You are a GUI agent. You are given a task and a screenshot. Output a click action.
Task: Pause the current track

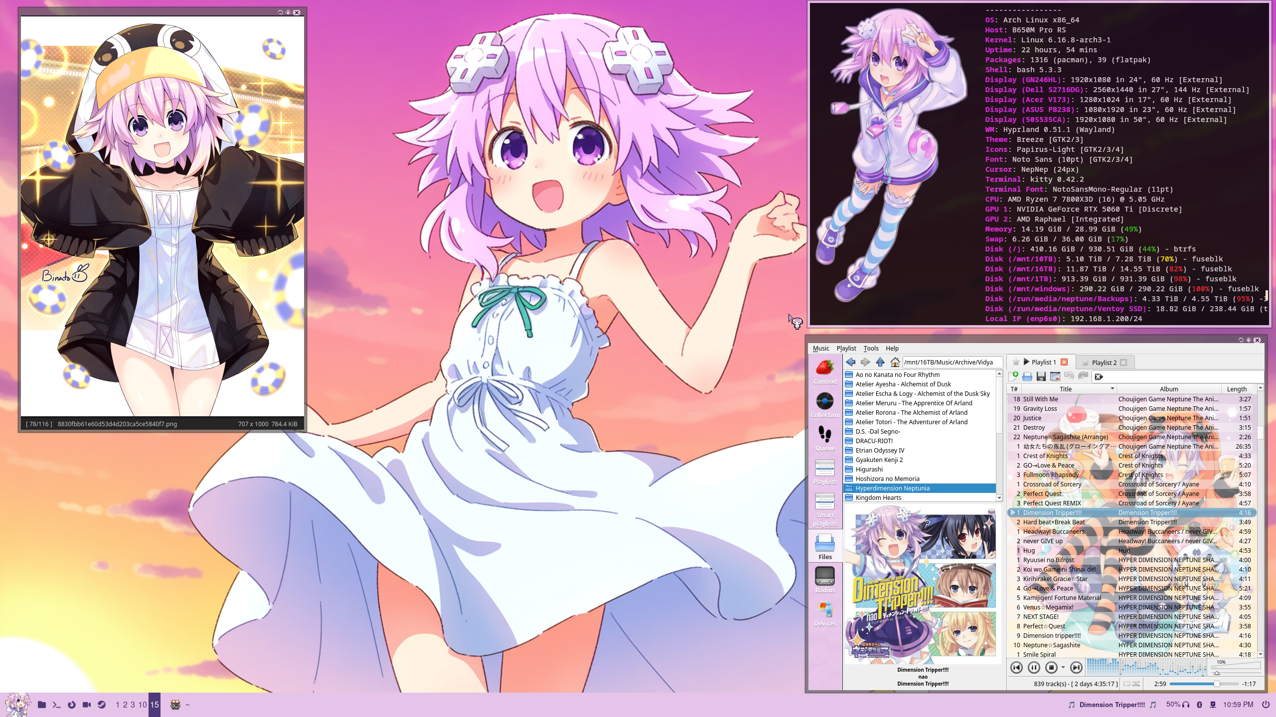click(x=1034, y=668)
